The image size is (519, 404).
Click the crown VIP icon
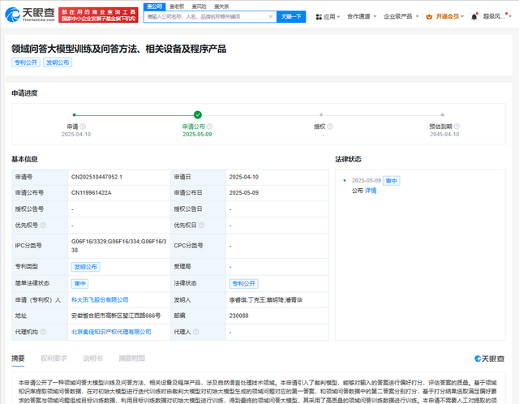[429, 16]
